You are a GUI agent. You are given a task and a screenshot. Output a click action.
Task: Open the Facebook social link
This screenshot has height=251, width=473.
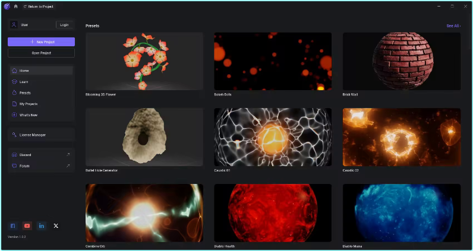12,225
